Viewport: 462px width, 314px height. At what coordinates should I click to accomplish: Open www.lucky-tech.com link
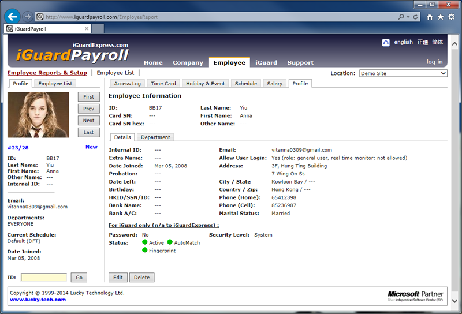point(38,300)
